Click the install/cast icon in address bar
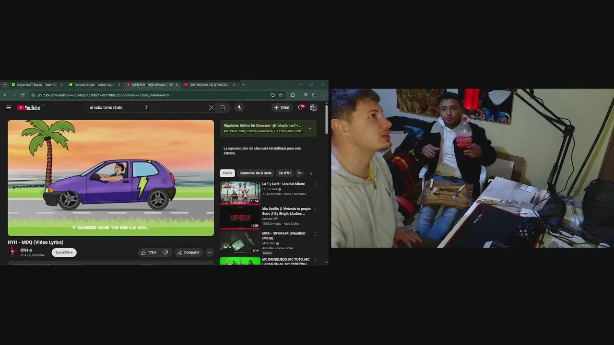The height and width of the screenshot is (345, 614). tap(272, 95)
